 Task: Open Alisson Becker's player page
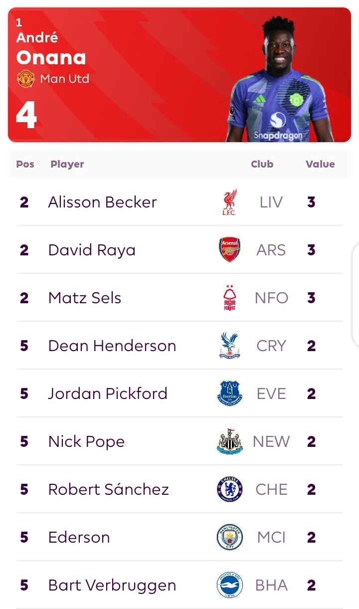tap(102, 202)
